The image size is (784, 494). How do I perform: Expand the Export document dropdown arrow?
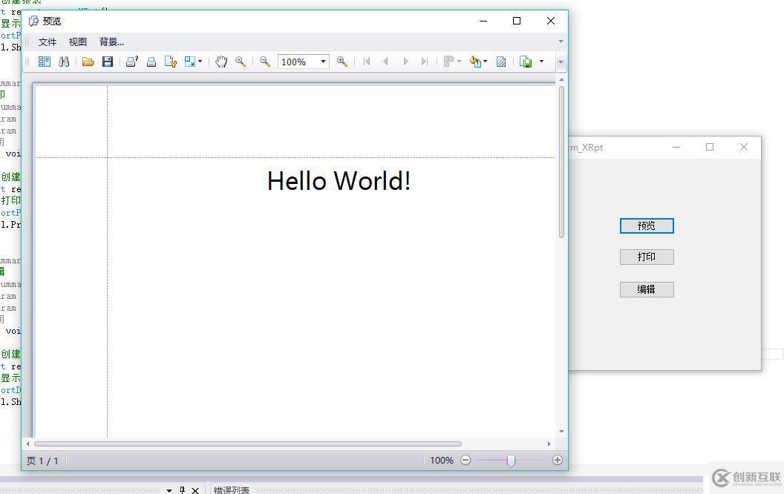point(541,62)
